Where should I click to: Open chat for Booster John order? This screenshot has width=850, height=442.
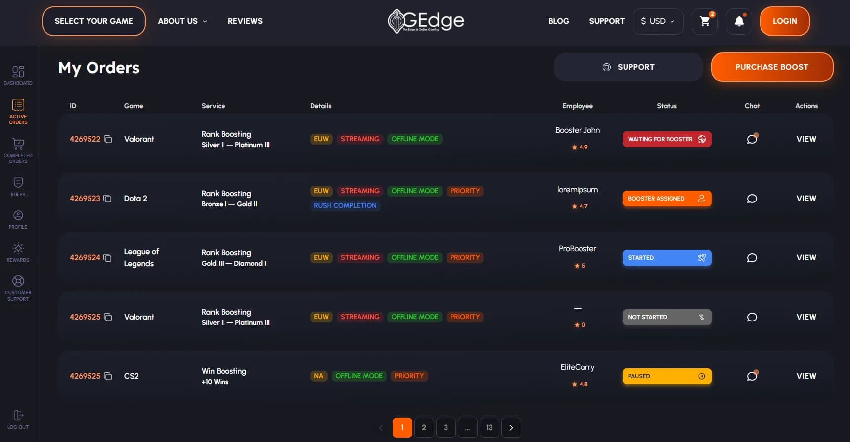[x=752, y=139]
